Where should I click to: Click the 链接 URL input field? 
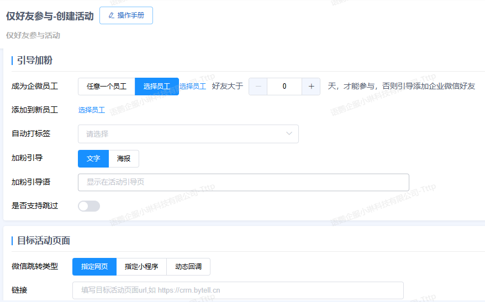pos(238,290)
